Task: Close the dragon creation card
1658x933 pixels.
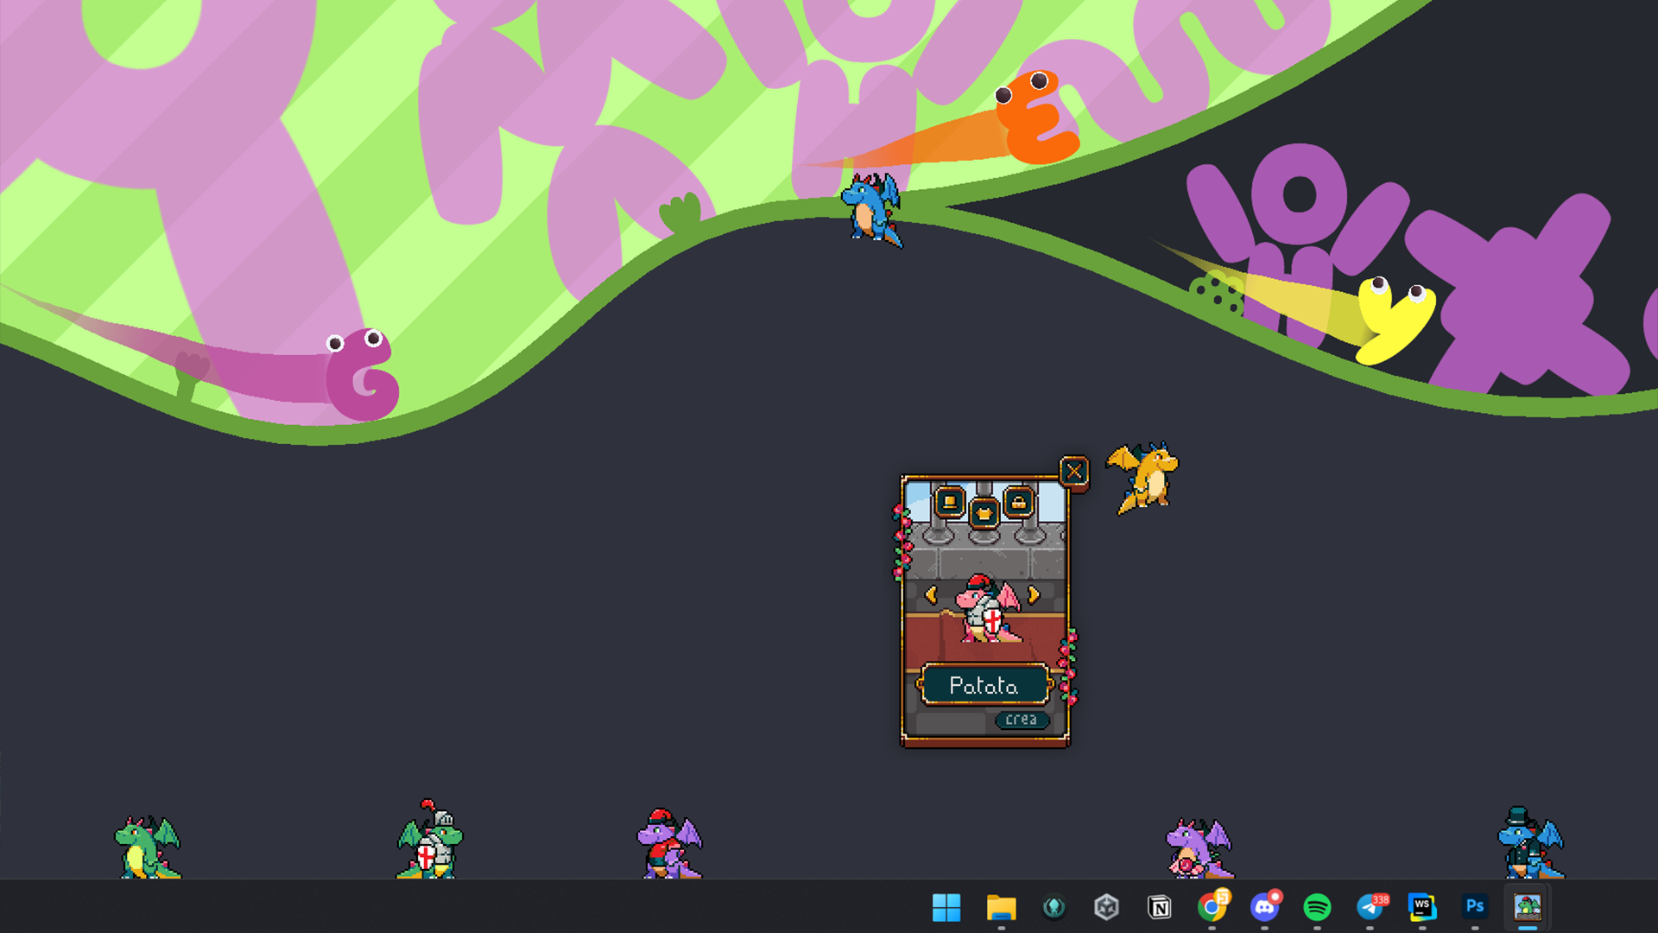Action: coord(1074,472)
